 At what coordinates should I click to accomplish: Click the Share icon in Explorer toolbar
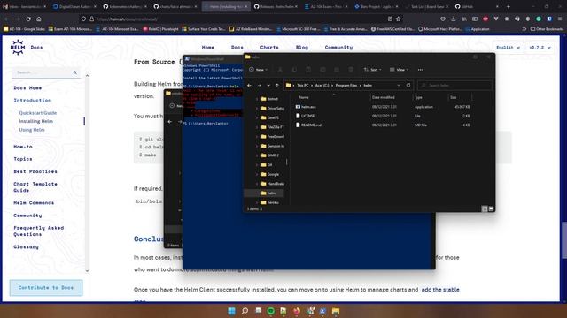click(337, 70)
